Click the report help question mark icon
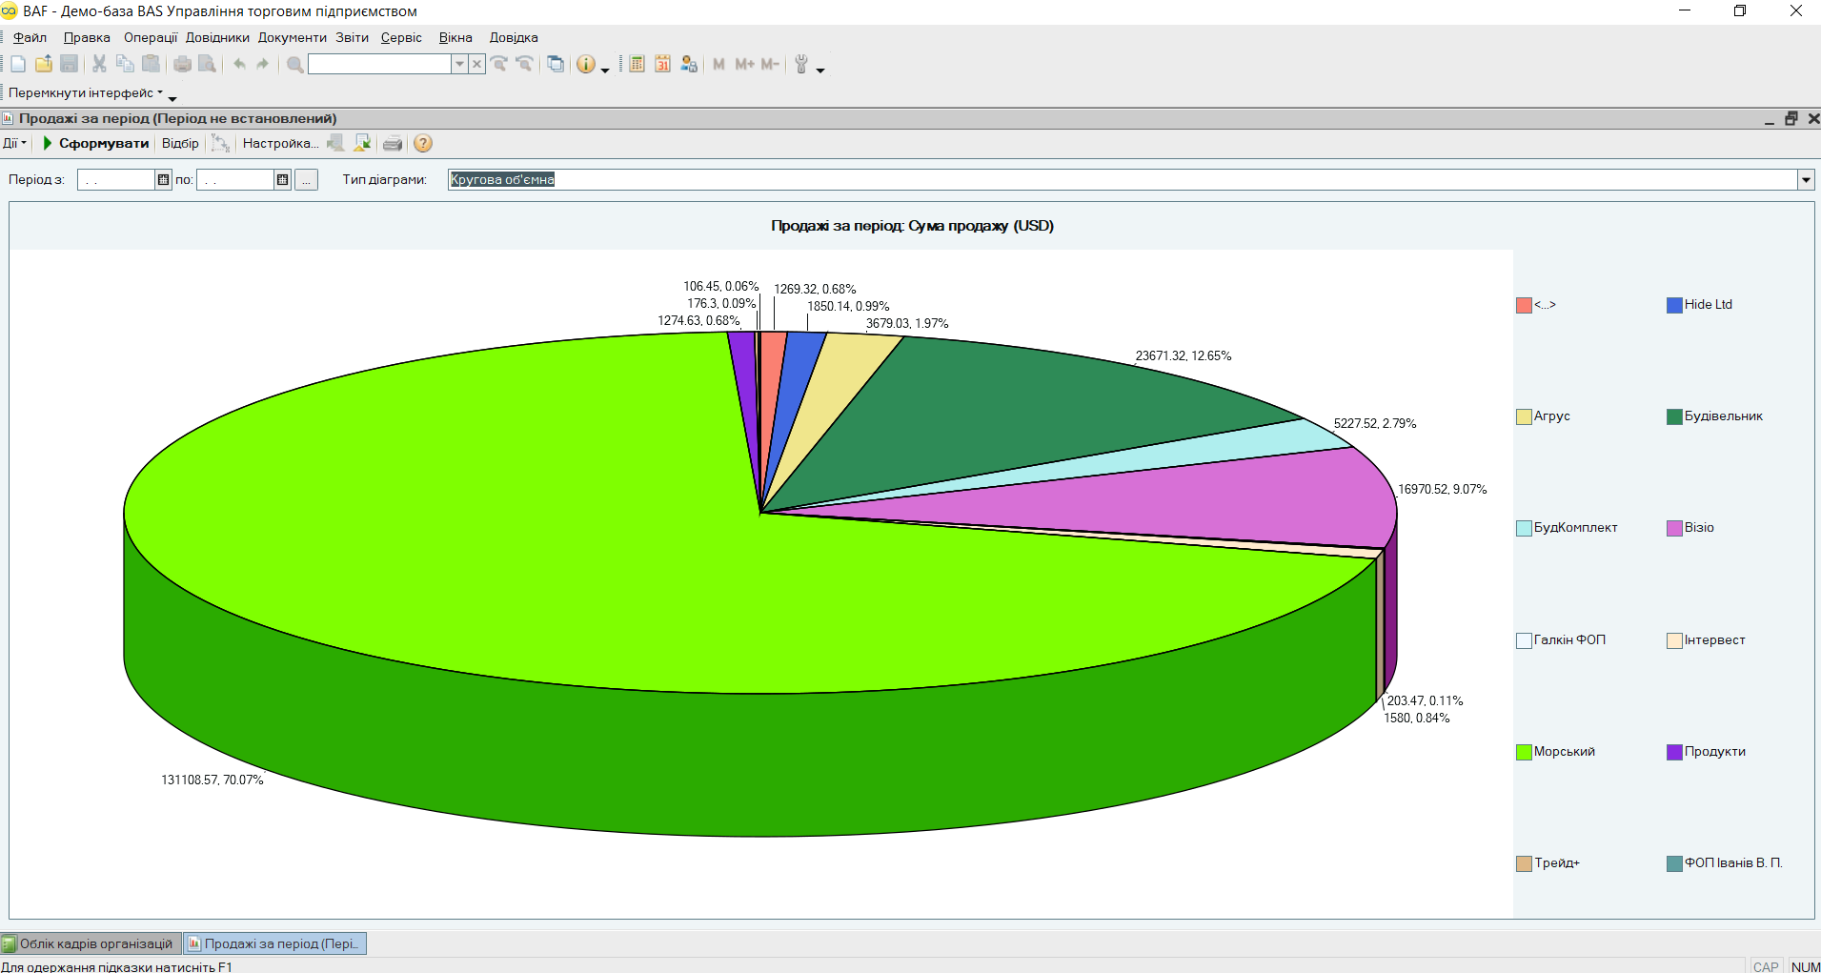 423,143
